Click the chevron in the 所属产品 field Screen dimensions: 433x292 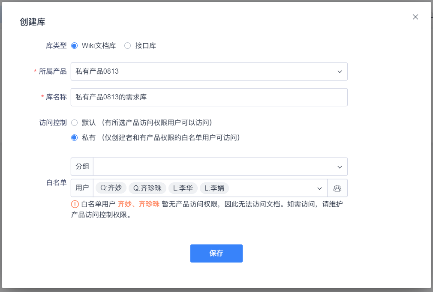point(339,71)
